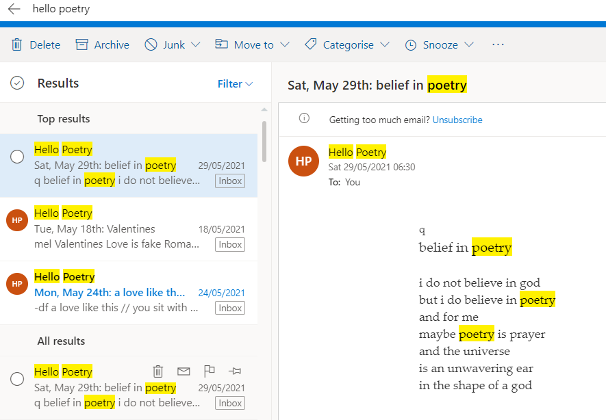Click the Snooze clock icon
The height and width of the screenshot is (420, 606).
(x=410, y=45)
